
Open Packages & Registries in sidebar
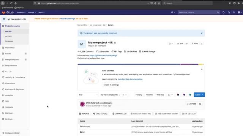[15, 89]
